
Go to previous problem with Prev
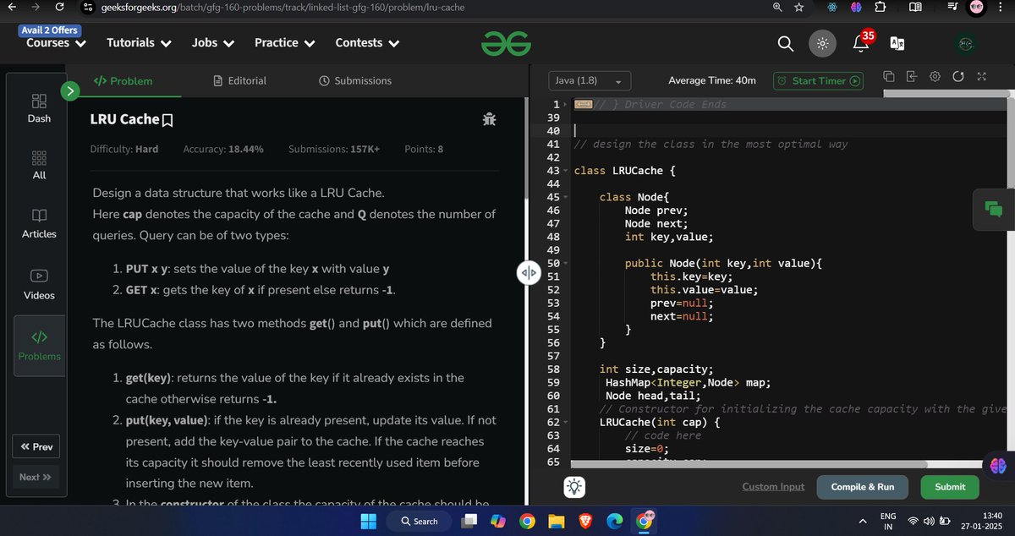tap(36, 446)
